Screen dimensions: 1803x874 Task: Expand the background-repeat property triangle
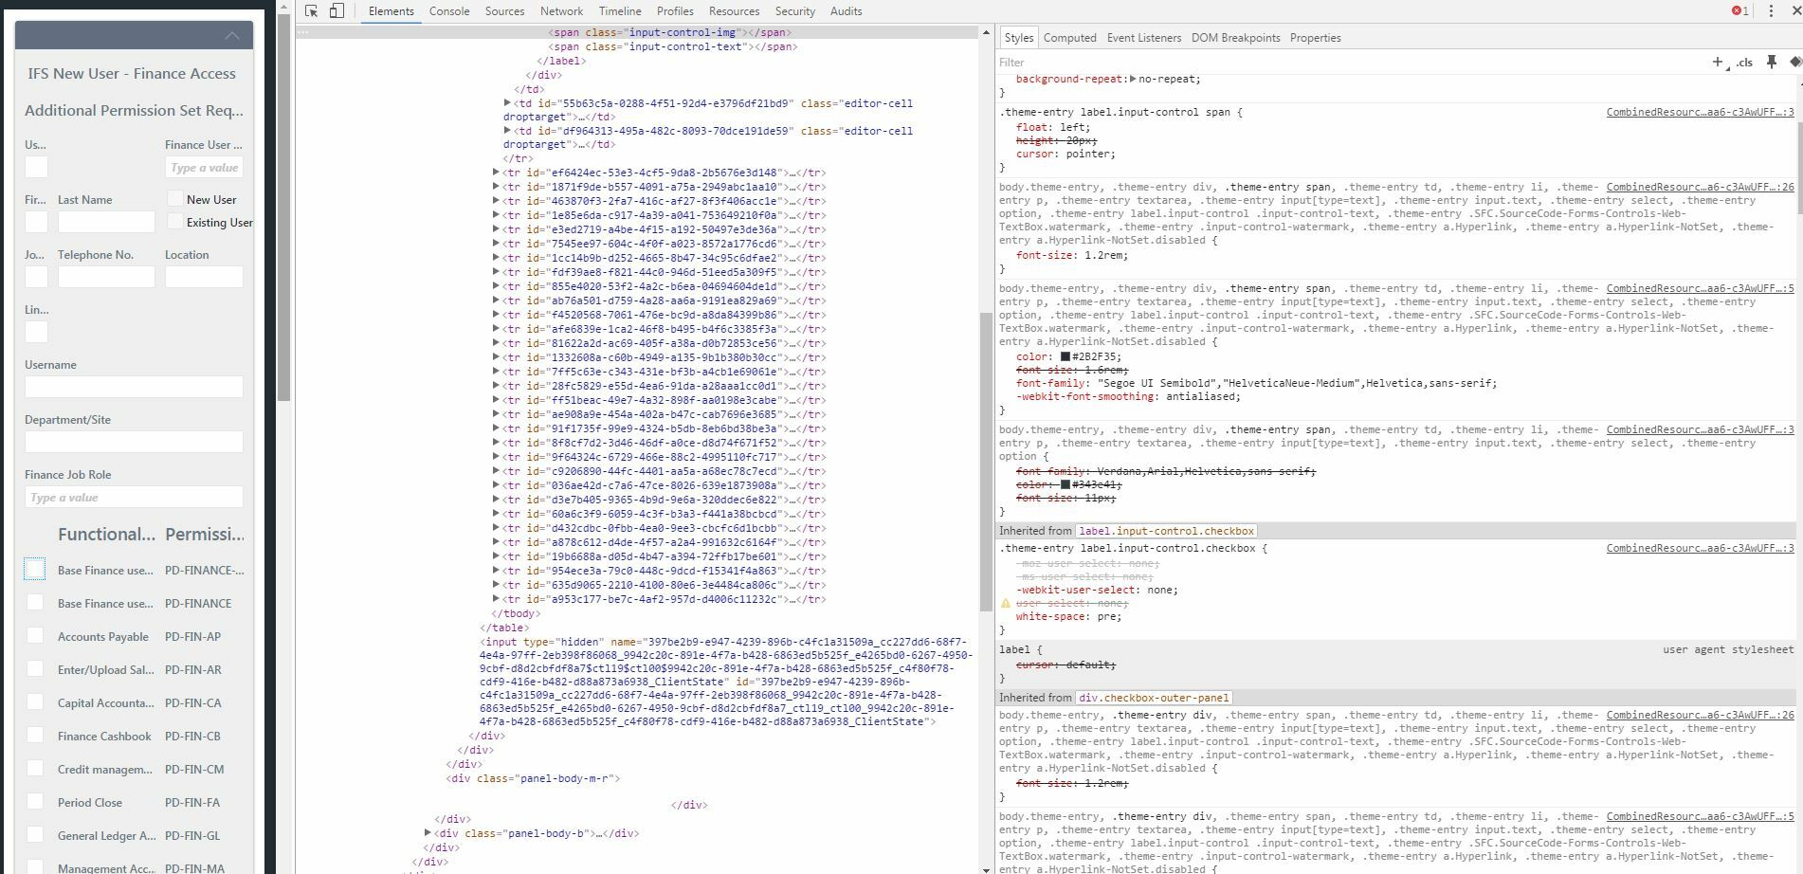(1133, 79)
